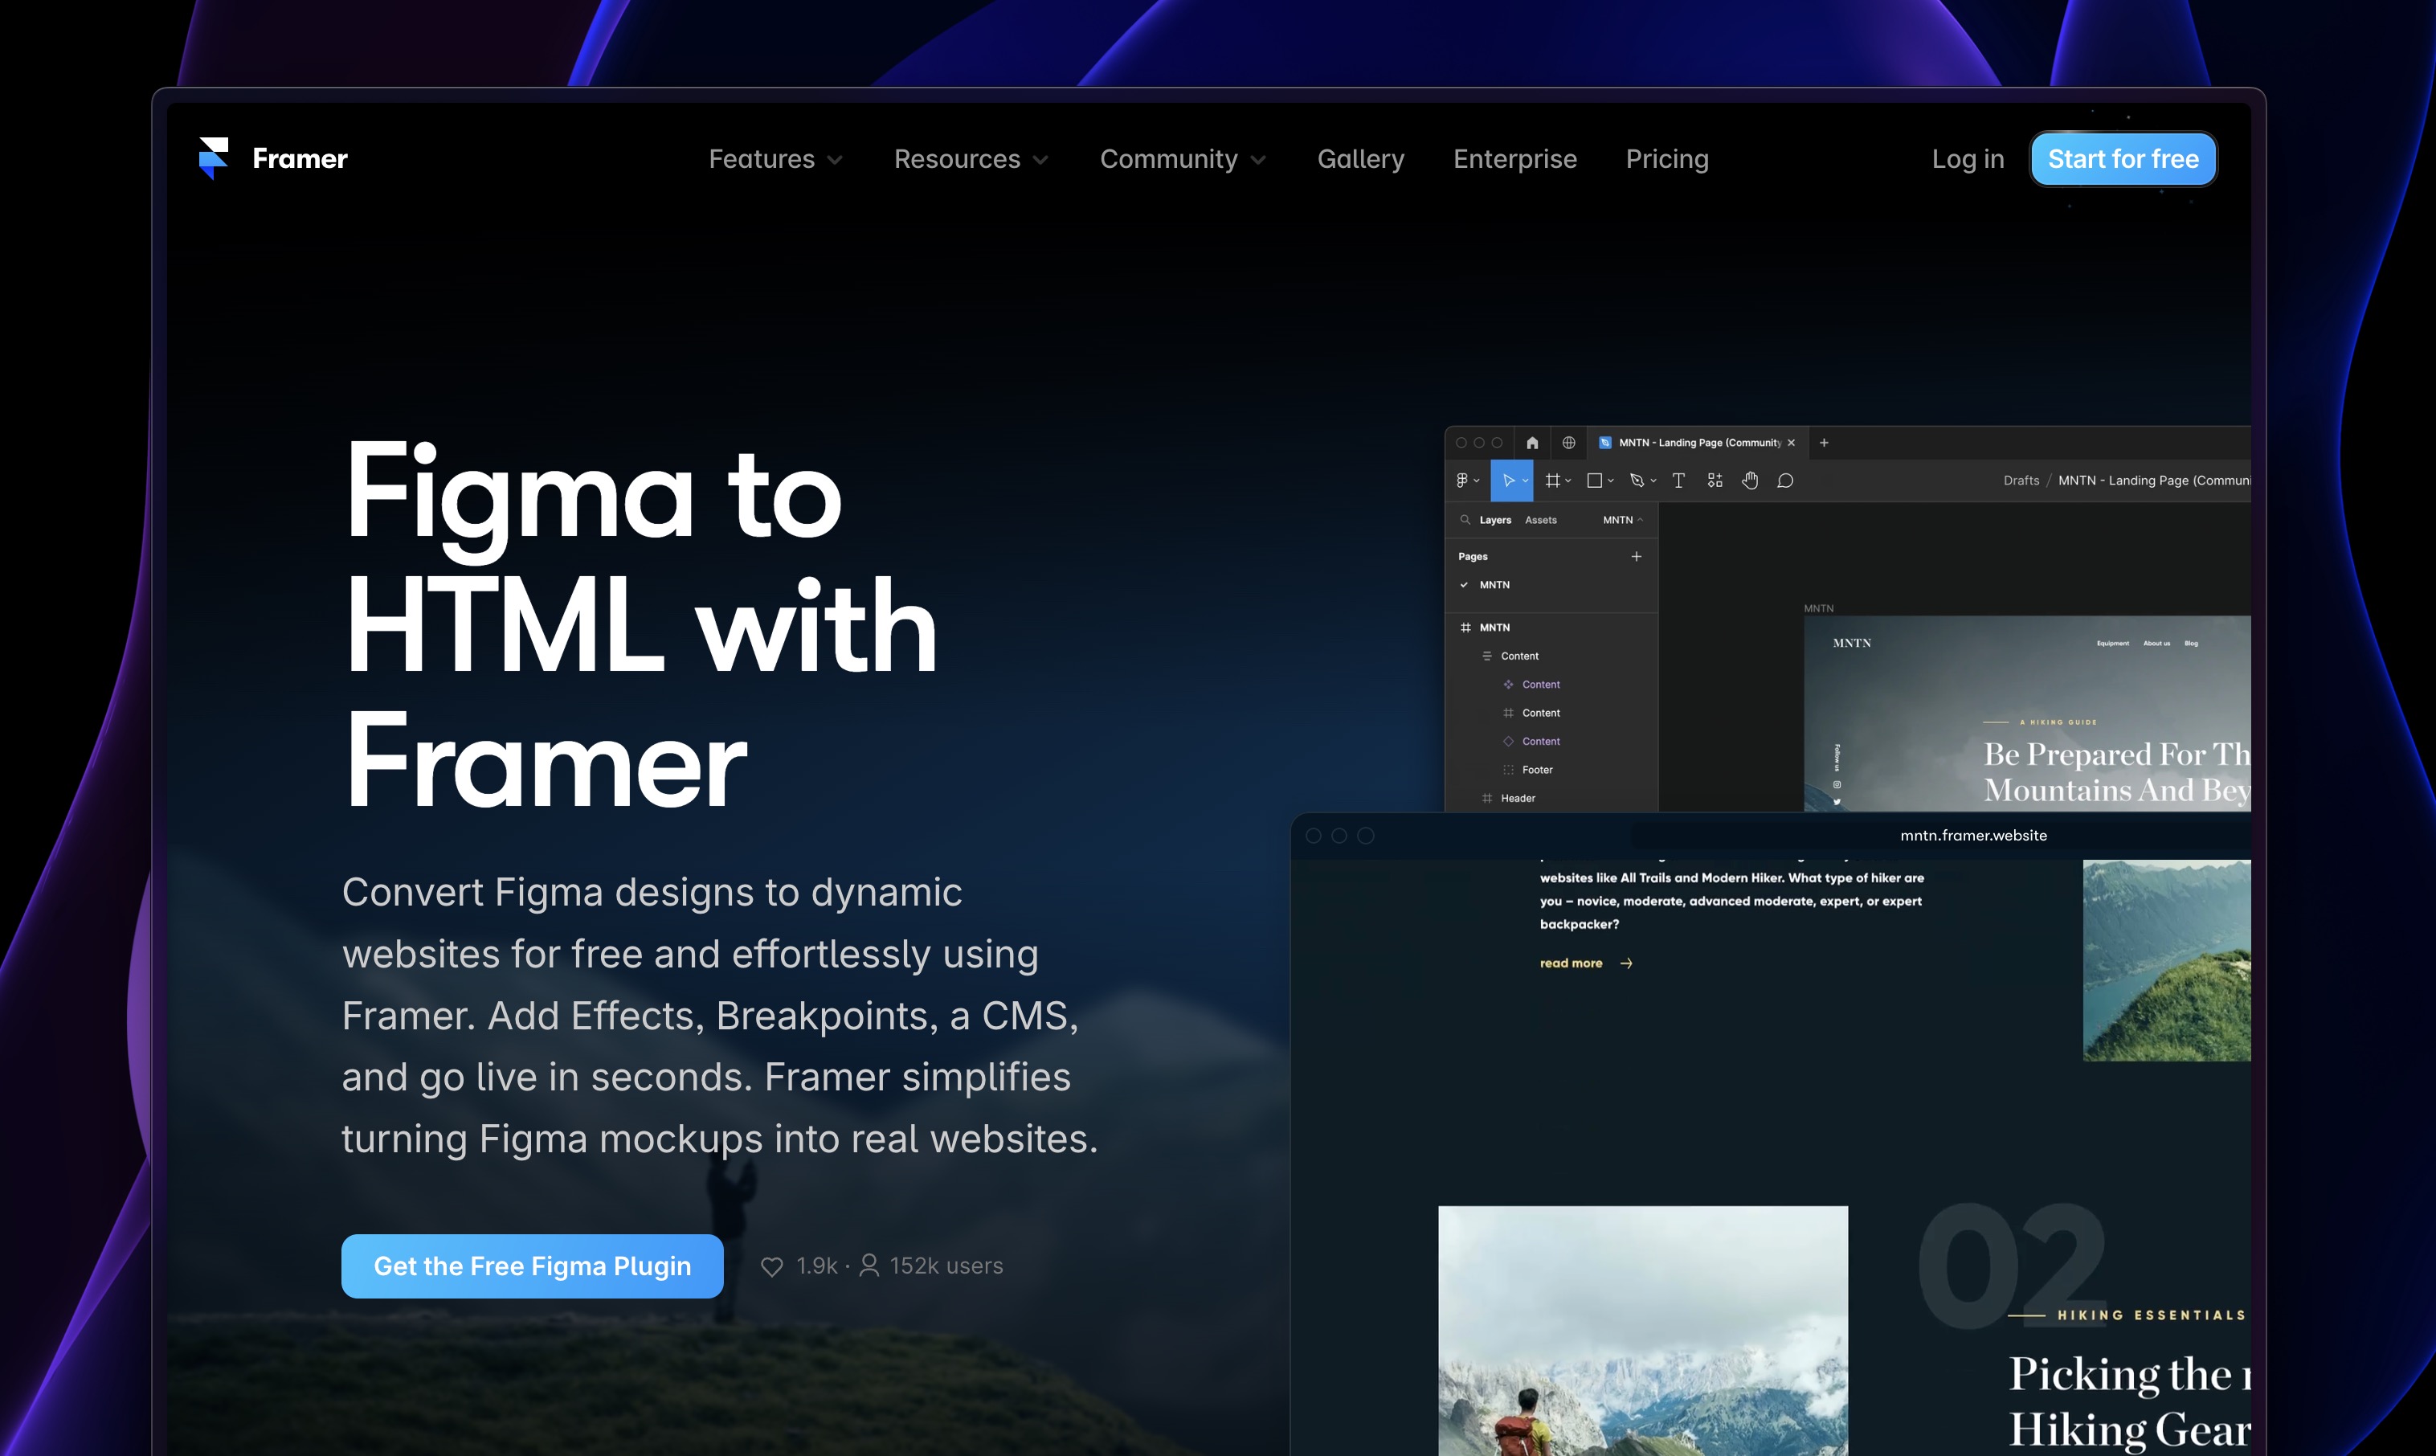Open the Community navigation dropdown

tap(1182, 159)
